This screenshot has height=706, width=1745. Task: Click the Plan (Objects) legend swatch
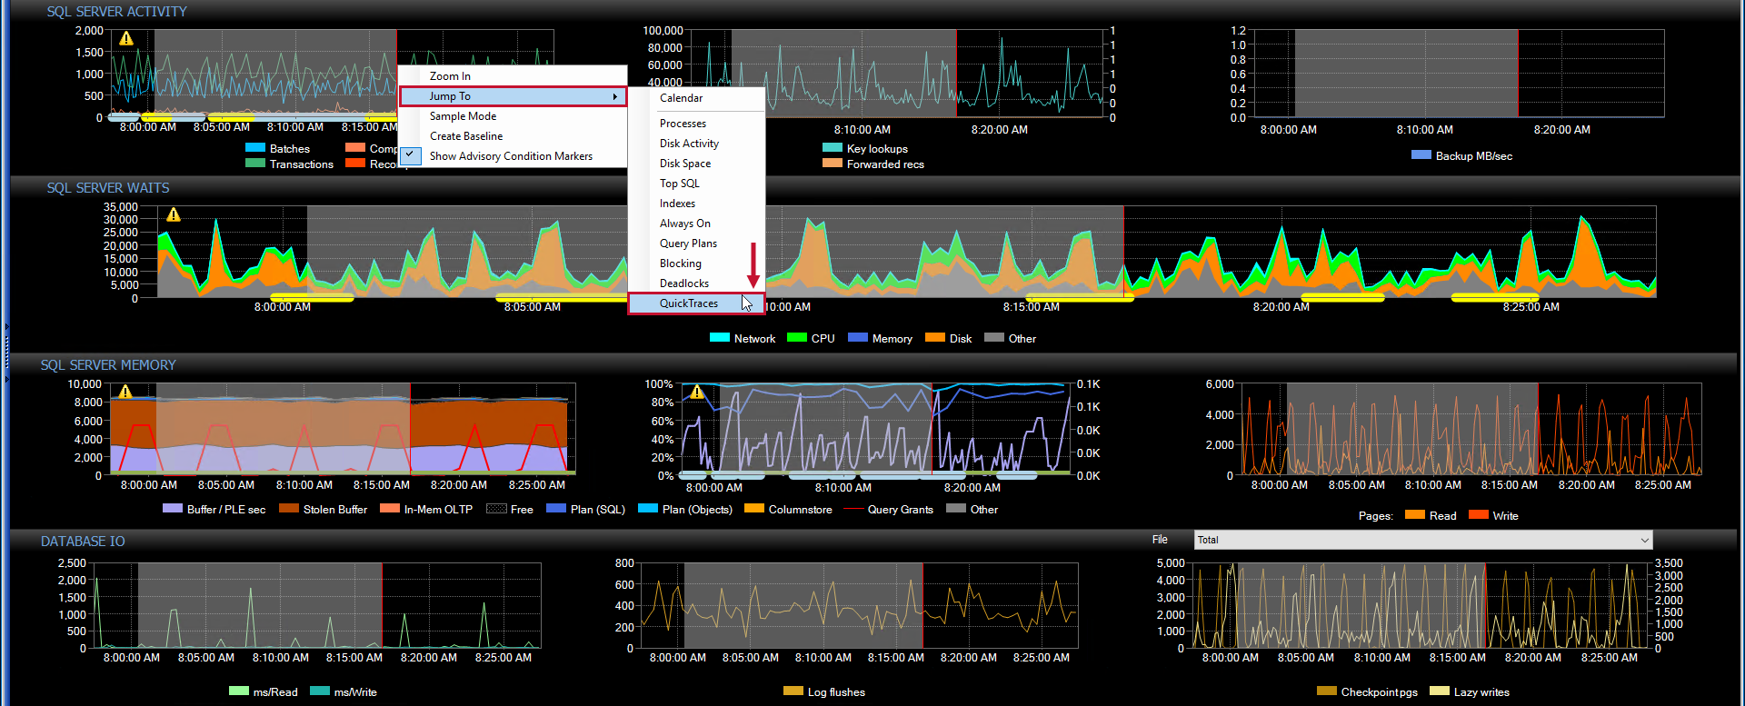648,509
